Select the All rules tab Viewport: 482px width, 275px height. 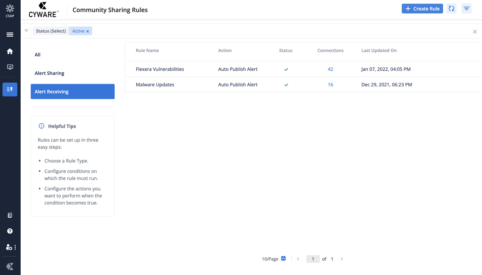[38, 55]
